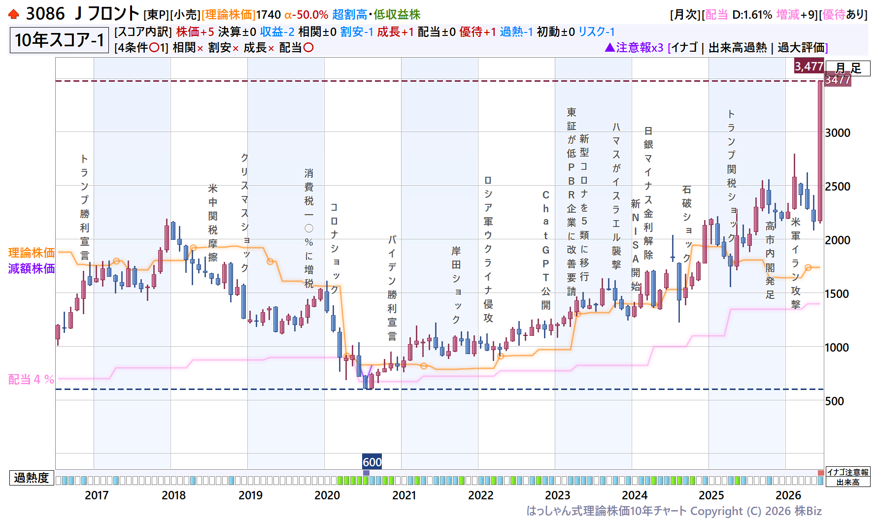Screen dimensions: 877x519
Task: Click the [東P] market tag
Action: click(x=156, y=15)
